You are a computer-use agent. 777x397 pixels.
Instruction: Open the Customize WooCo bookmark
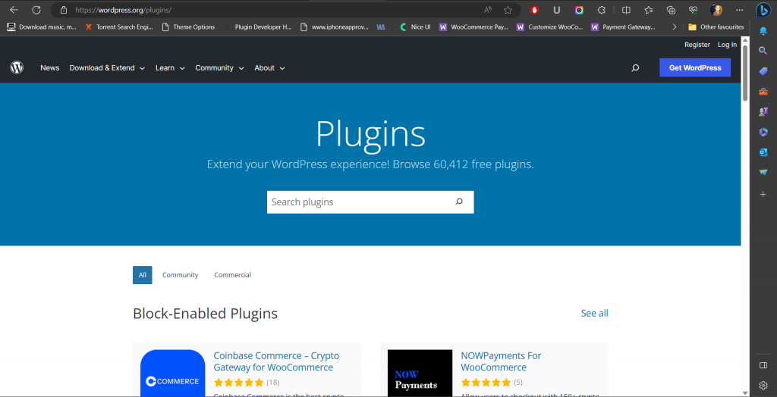coord(549,27)
